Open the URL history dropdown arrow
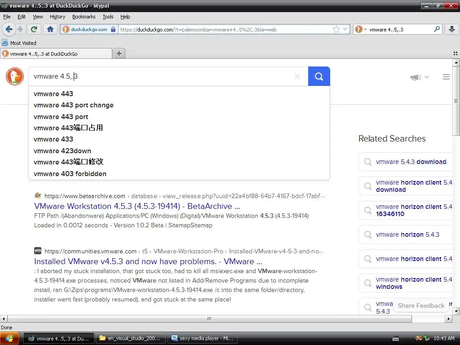 click(345, 29)
